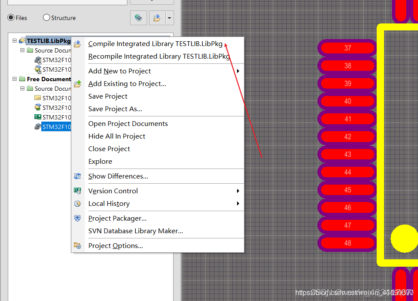Open STM32F10 schematic library free document
The width and height of the screenshot is (418, 301).
(x=56, y=108)
